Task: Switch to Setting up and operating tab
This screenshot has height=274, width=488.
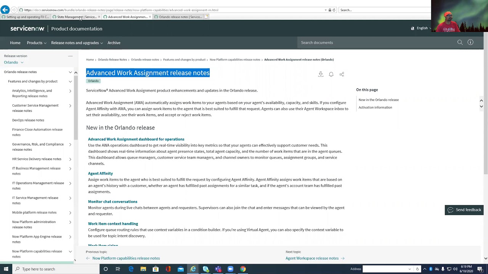Action: pyautogui.click(x=25, y=17)
